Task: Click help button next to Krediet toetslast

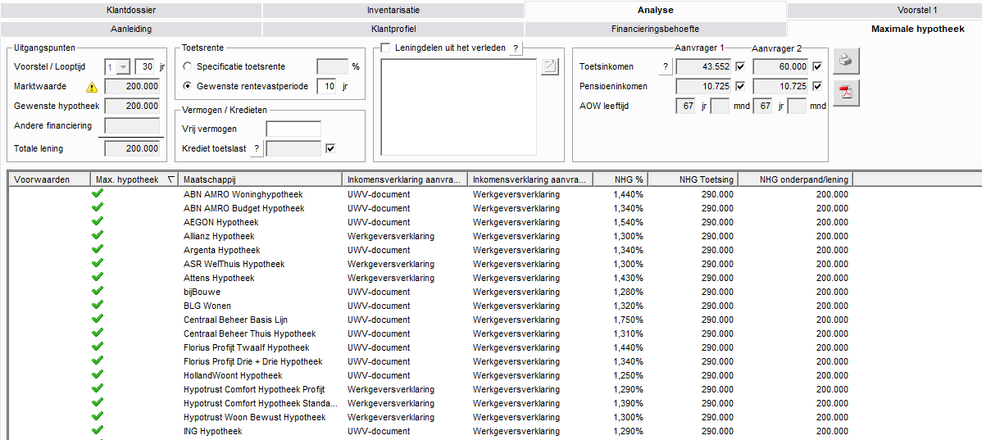Action: click(256, 148)
